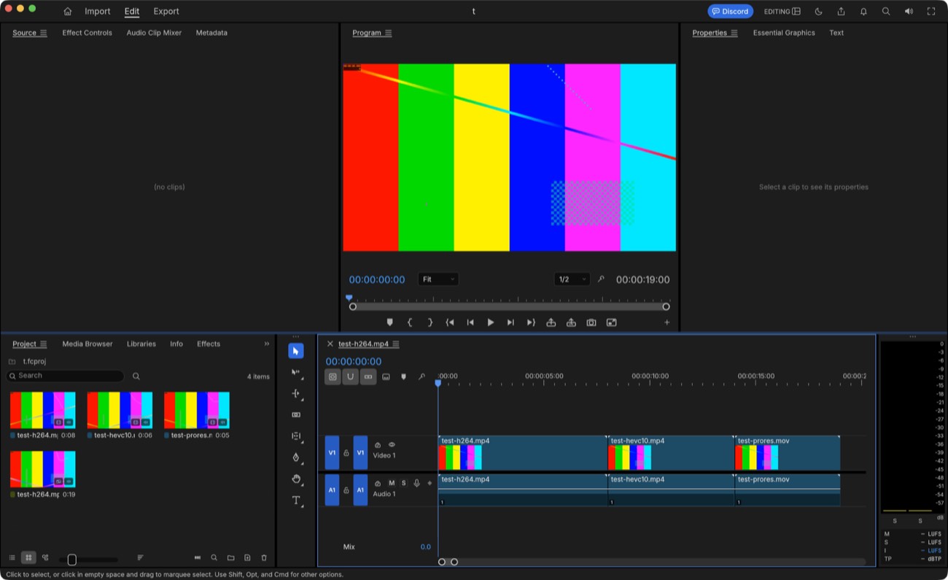Step forward one frame
The image size is (948, 580).
click(x=510, y=322)
